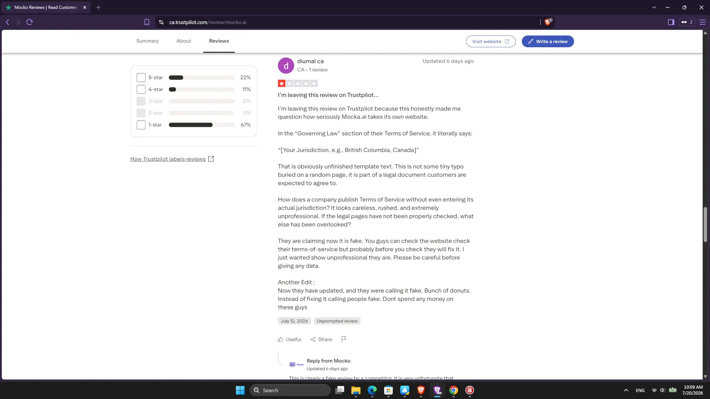Viewport: 710px width, 399px height.
Task: Click the 'Updated 6 days ago' review timestamp
Action: [448, 61]
